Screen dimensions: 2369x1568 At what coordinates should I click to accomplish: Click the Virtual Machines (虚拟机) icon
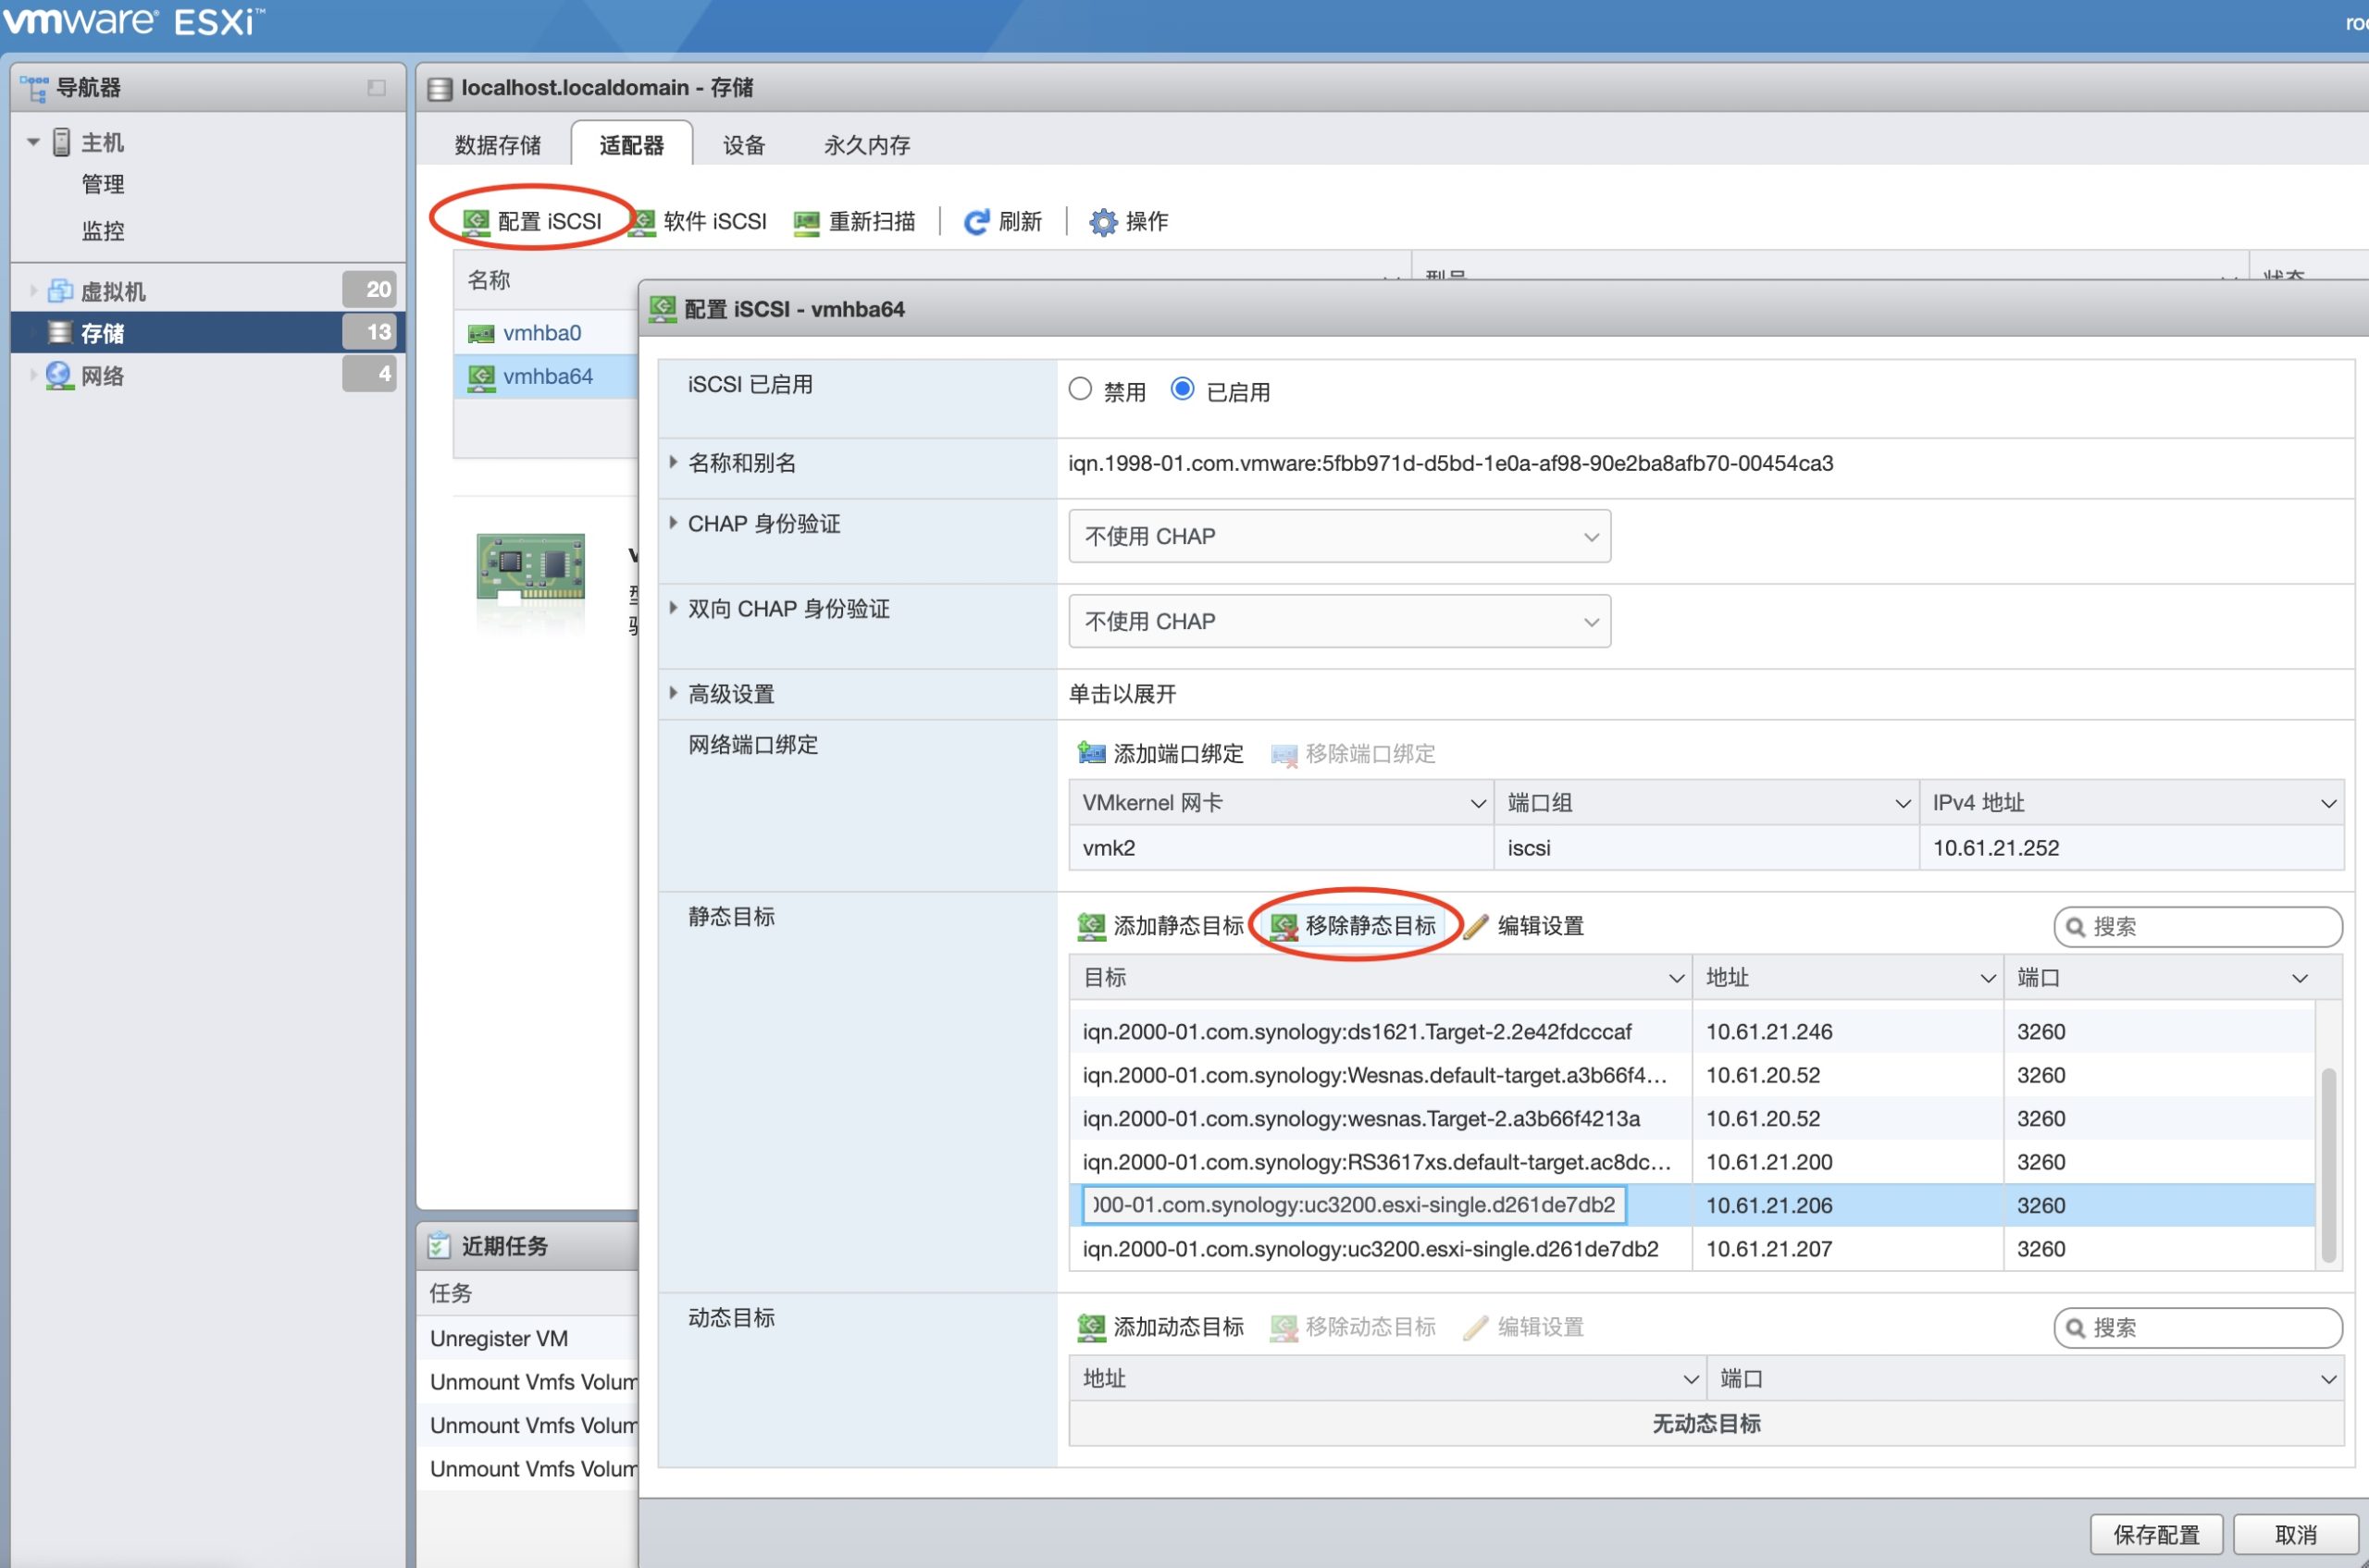[x=60, y=291]
